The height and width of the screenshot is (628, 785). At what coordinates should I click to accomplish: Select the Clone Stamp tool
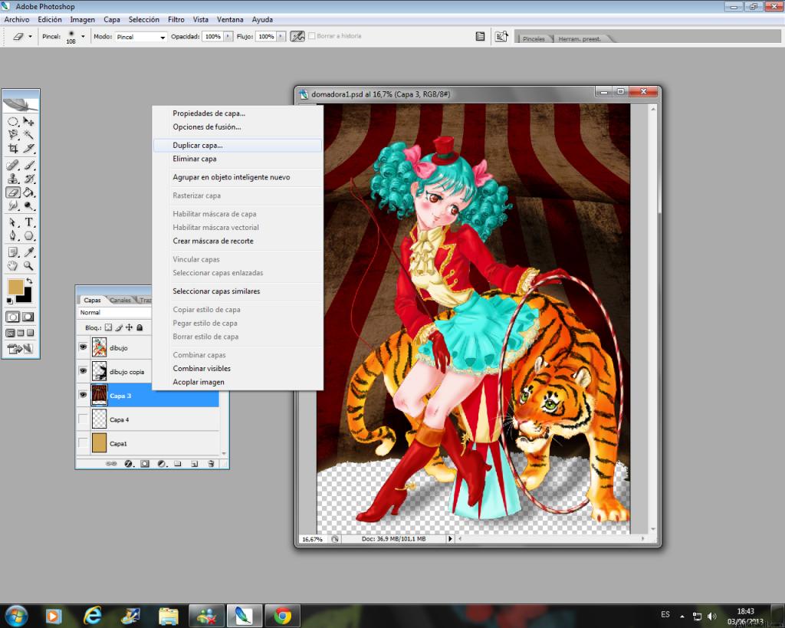click(13, 179)
